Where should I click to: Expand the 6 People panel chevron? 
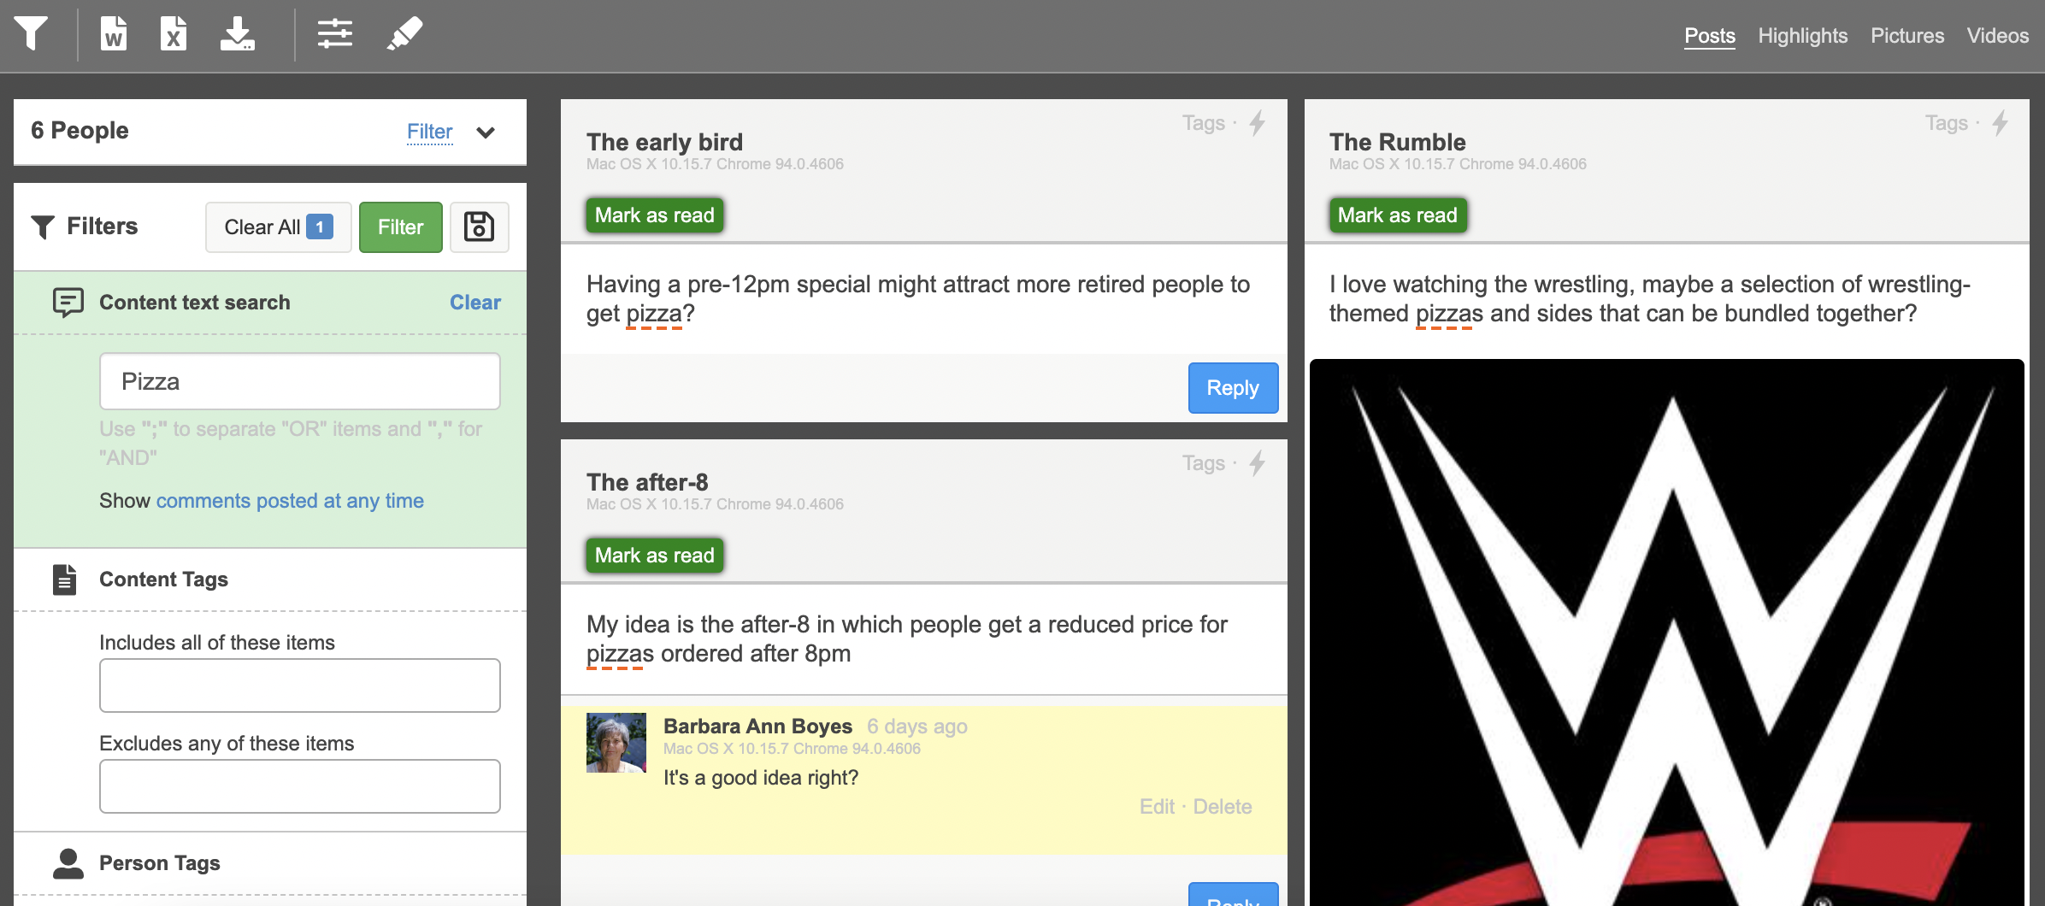(486, 132)
